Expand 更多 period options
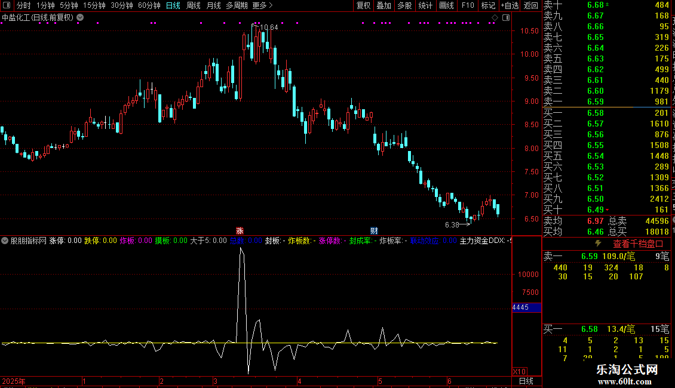The image size is (675, 388). pos(262,5)
